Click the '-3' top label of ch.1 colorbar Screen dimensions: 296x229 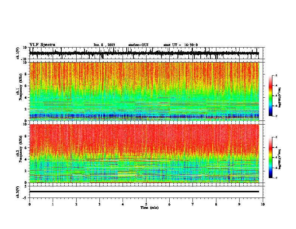pyautogui.click(x=276, y=76)
